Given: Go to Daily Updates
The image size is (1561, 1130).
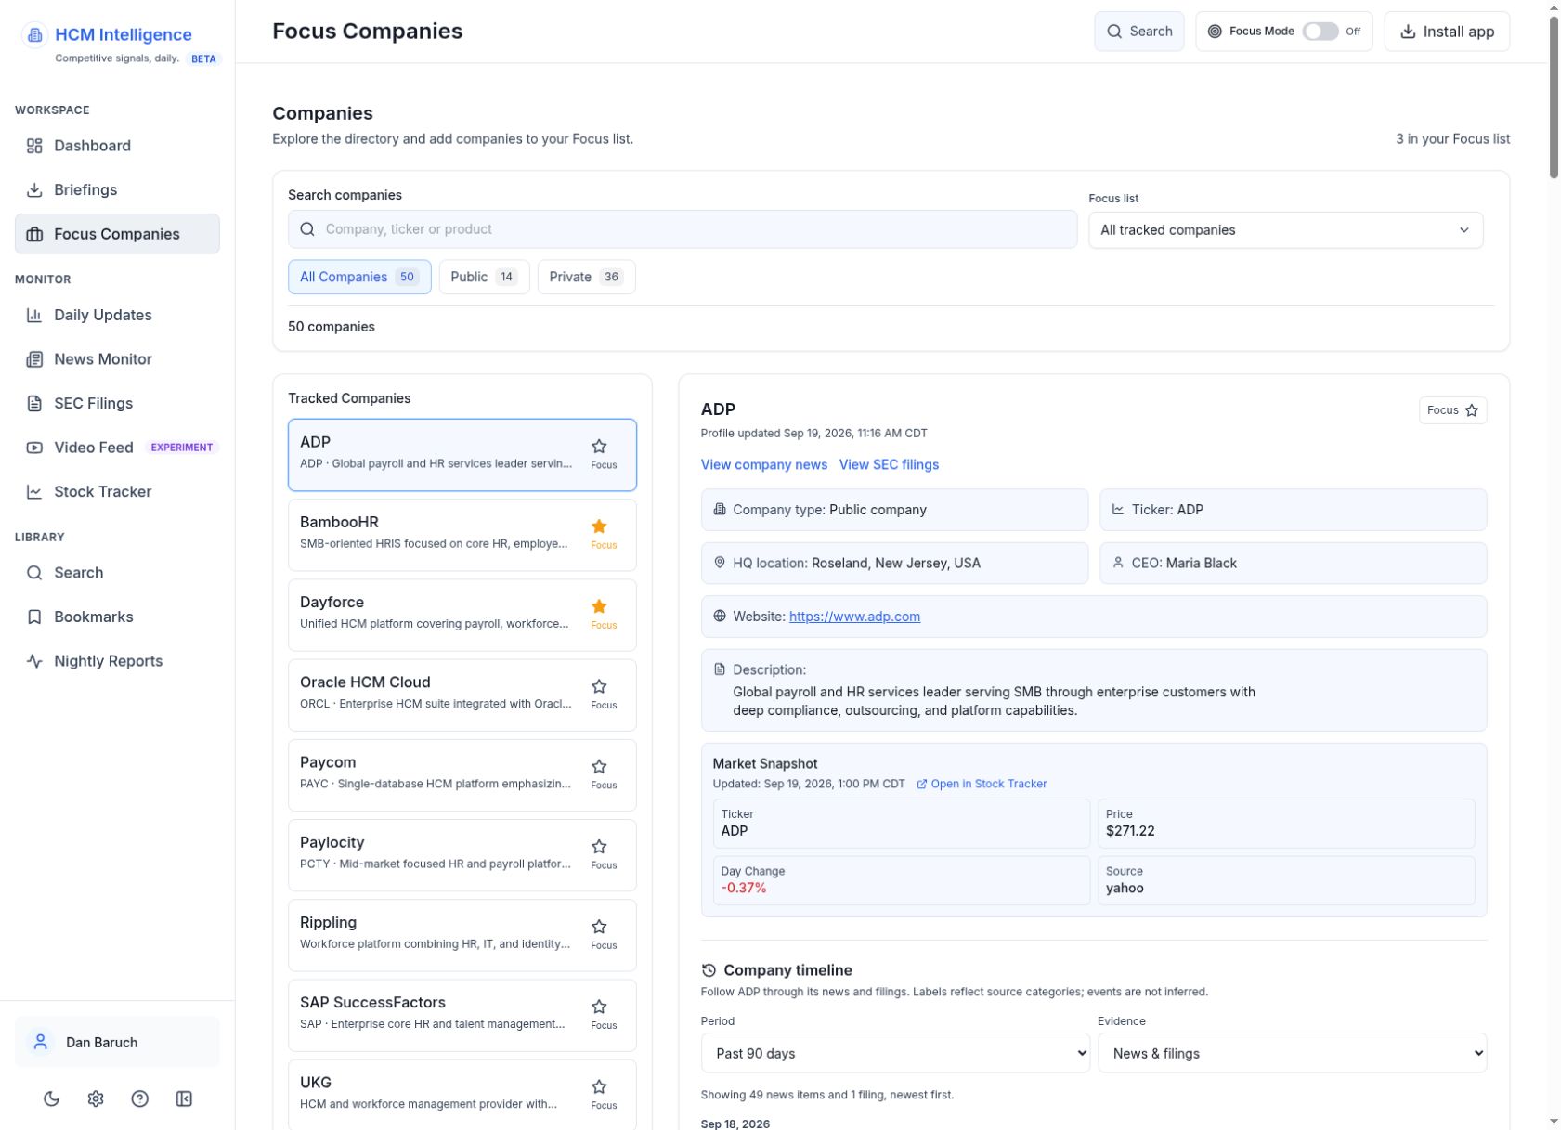Looking at the screenshot, I should point(117,315).
